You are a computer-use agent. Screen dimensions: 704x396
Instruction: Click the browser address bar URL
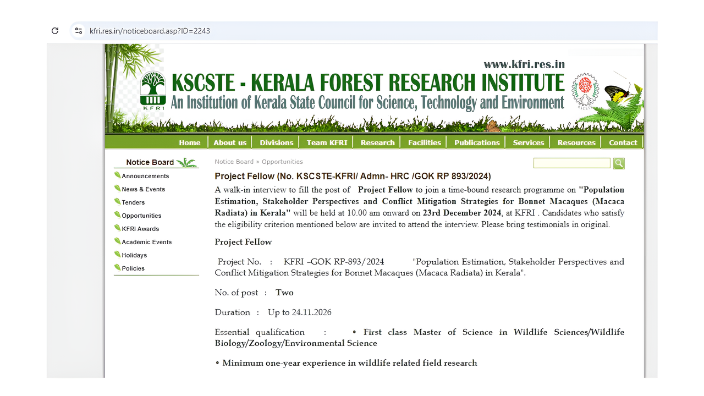coord(150,31)
